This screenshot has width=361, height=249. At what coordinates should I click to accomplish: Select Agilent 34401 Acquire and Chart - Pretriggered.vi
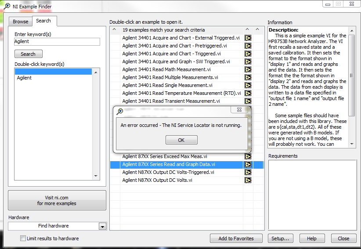[x=174, y=46]
